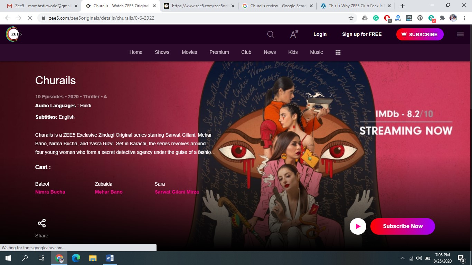Click the SUBSCRIBE crown button in header
This screenshot has width=472, height=265.
(x=420, y=34)
